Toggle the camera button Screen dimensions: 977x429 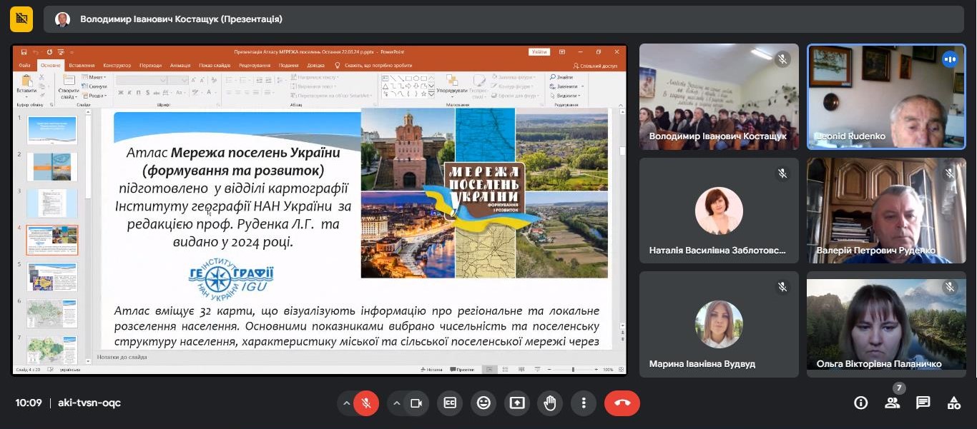(416, 403)
